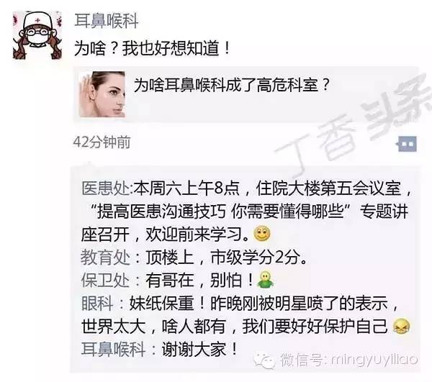432x382 pixels.
Task: Tap the WeChat logo icon in the watermark
Action: (x=264, y=360)
